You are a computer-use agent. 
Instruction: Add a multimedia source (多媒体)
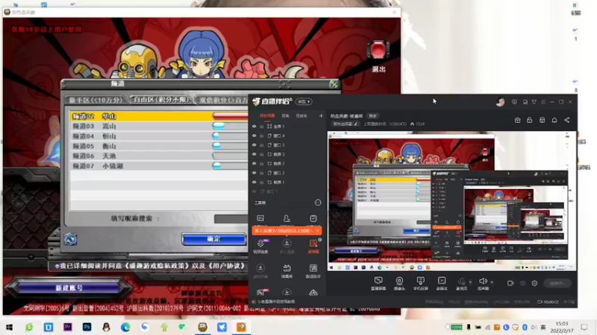(442, 281)
